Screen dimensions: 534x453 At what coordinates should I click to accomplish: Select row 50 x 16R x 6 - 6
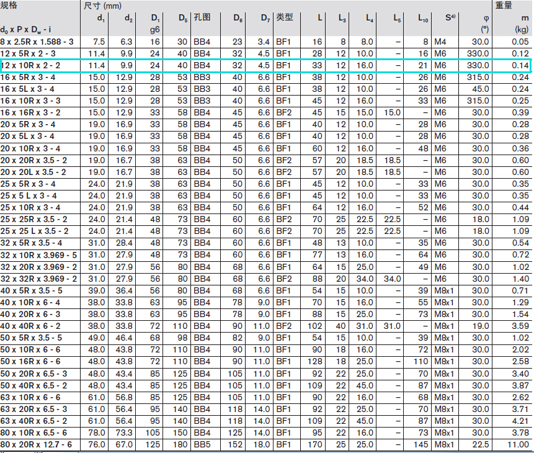[x=30, y=361]
